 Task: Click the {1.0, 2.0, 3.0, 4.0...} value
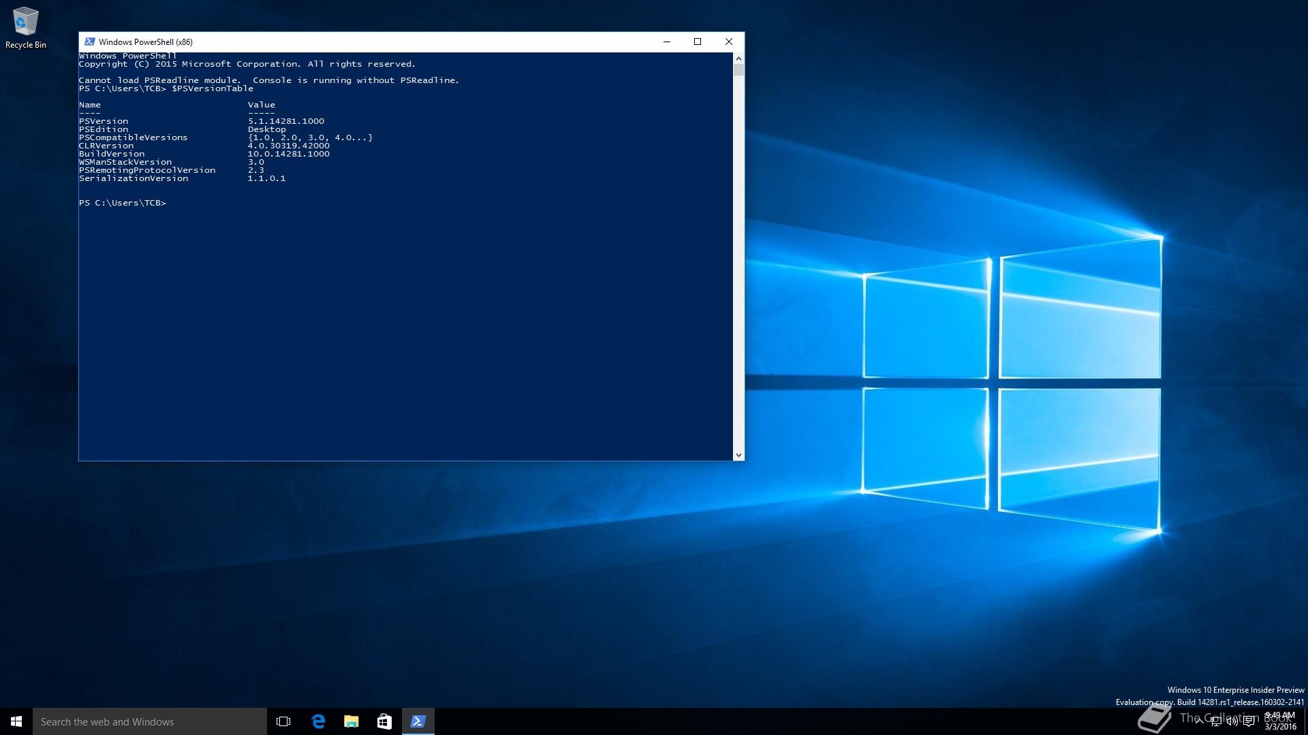(x=311, y=137)
